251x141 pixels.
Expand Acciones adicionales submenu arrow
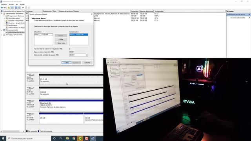[x=249, y=18]
